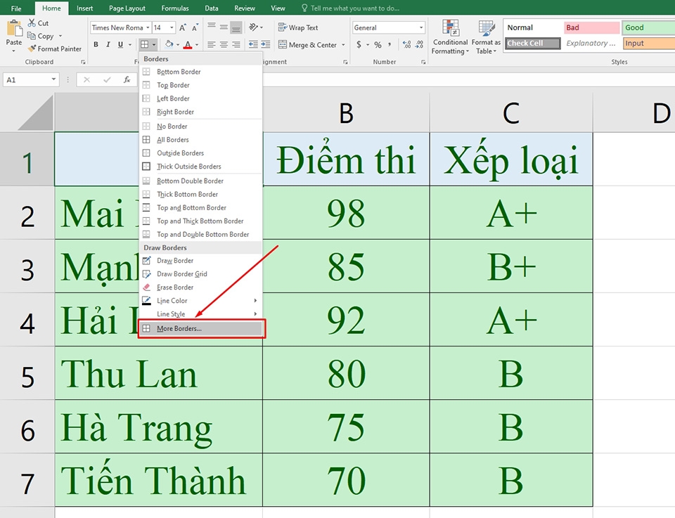The image size is (675, 518).
Task: Click the Cut scissors icon
Action: click(32, 22)
